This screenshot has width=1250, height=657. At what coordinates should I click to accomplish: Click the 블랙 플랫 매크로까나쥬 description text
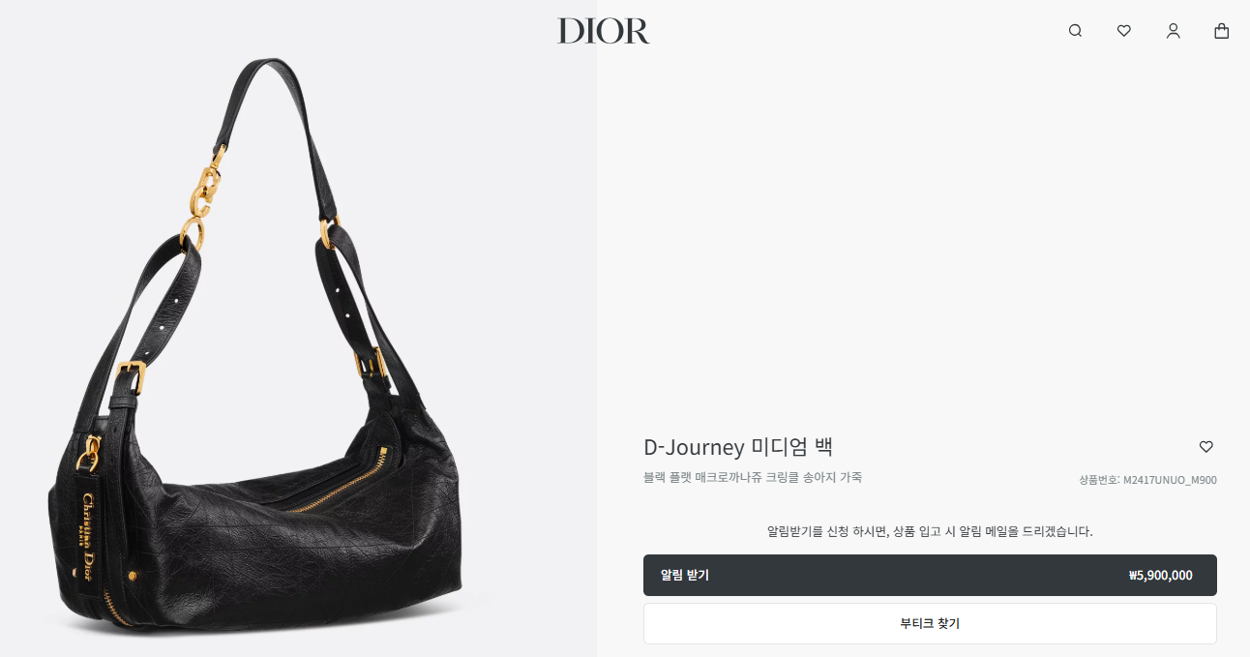[x=753, y=477]
